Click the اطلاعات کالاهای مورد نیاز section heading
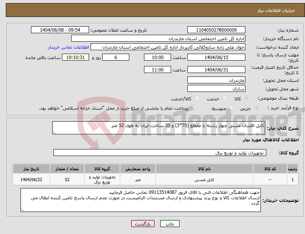 [x=271, y=140]
